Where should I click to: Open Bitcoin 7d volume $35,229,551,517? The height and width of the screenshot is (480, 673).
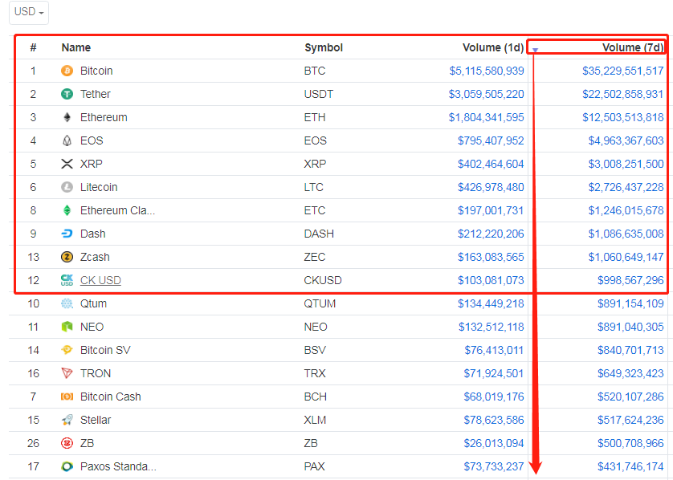[622, 71]
